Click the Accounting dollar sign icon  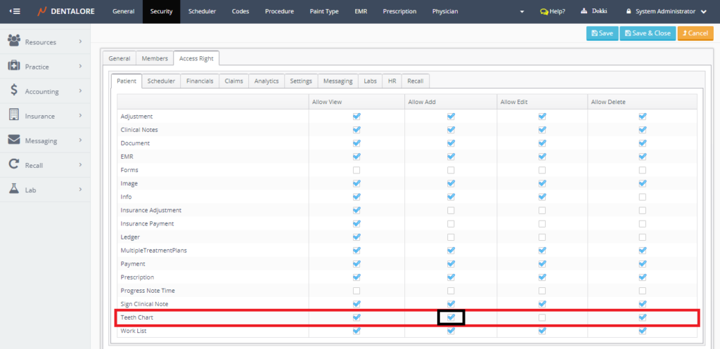13,91
